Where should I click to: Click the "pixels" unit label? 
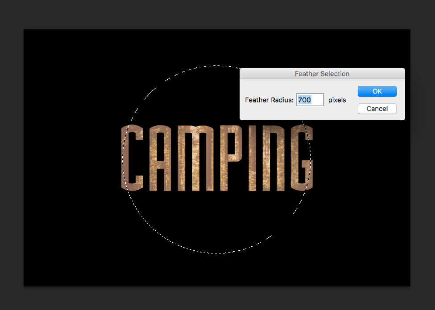click(337, 100)
